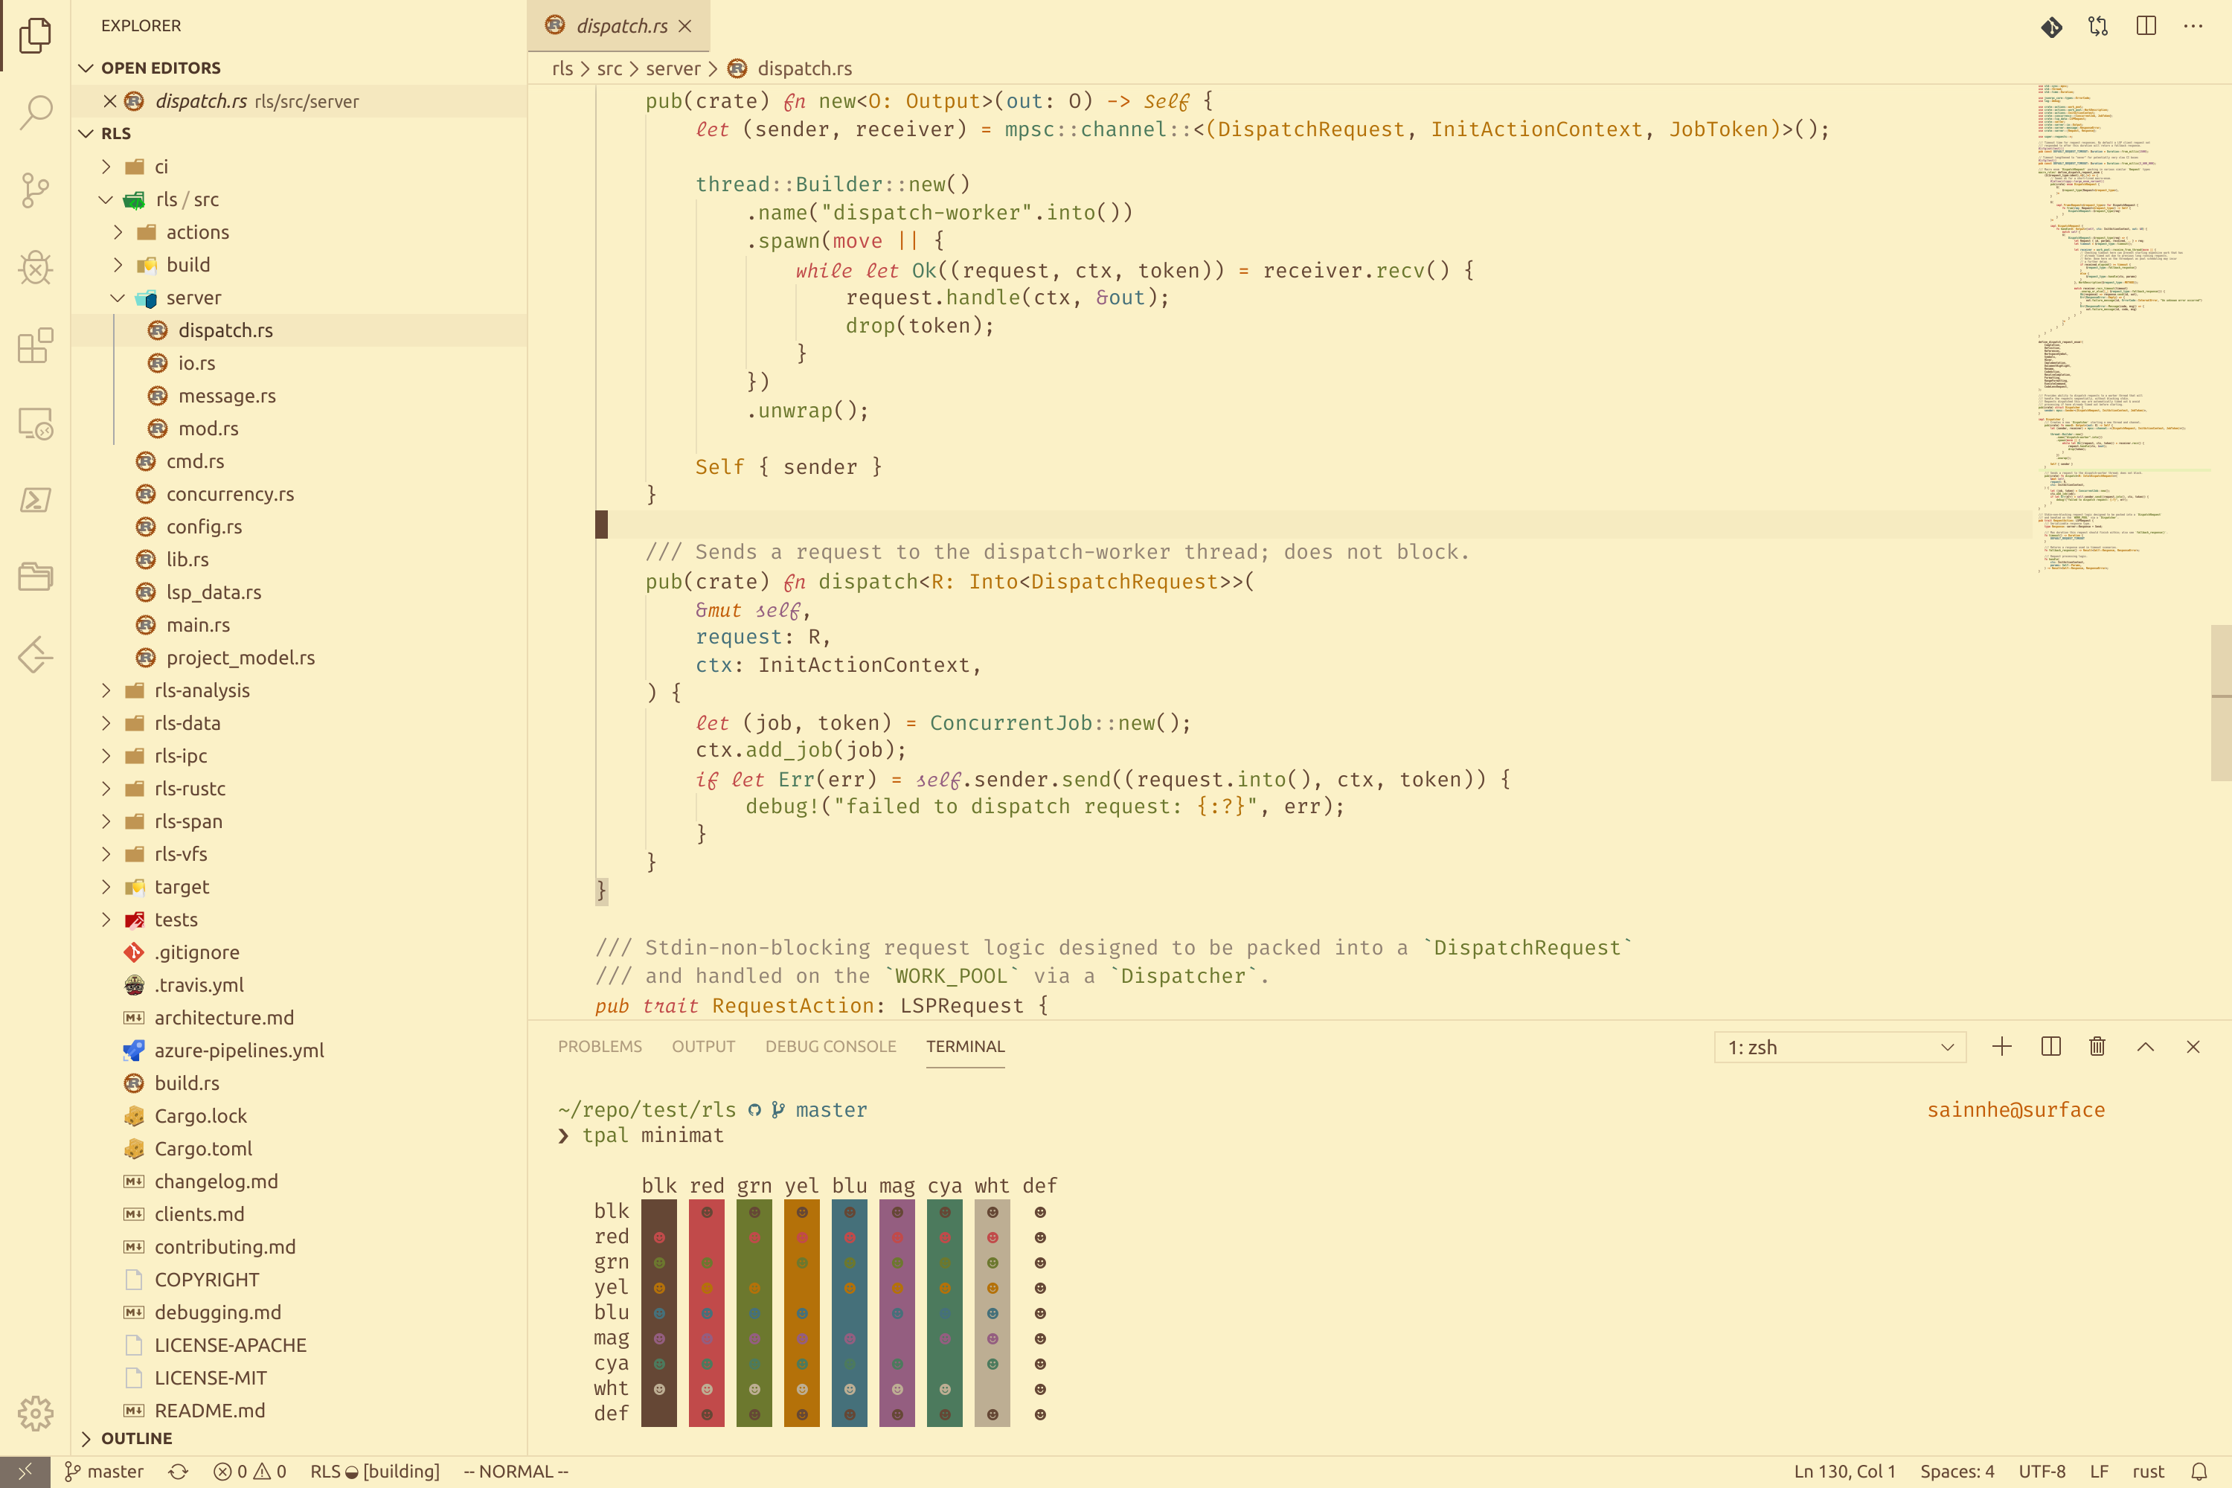Create a new terminal with plus icon
Screen dimensions: 2232x1488
click(2002, 1047)
